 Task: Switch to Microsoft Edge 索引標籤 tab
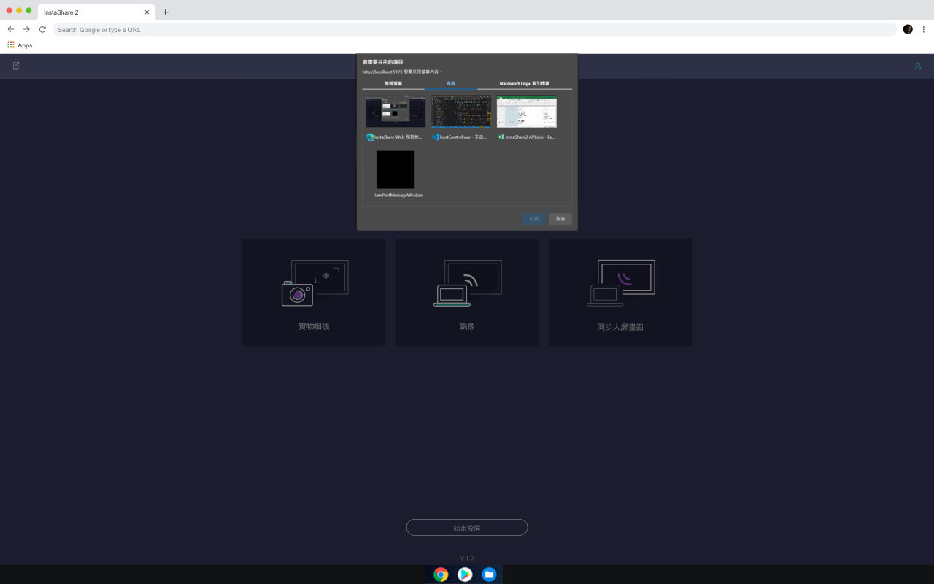[525, 84]
